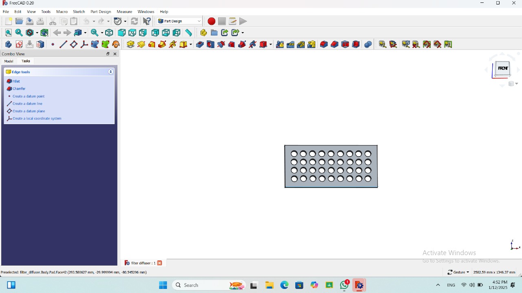The height and width of the screenshot is (293, 522).
Task: Select the Pocket tool icon
Action: click(200, 44)
